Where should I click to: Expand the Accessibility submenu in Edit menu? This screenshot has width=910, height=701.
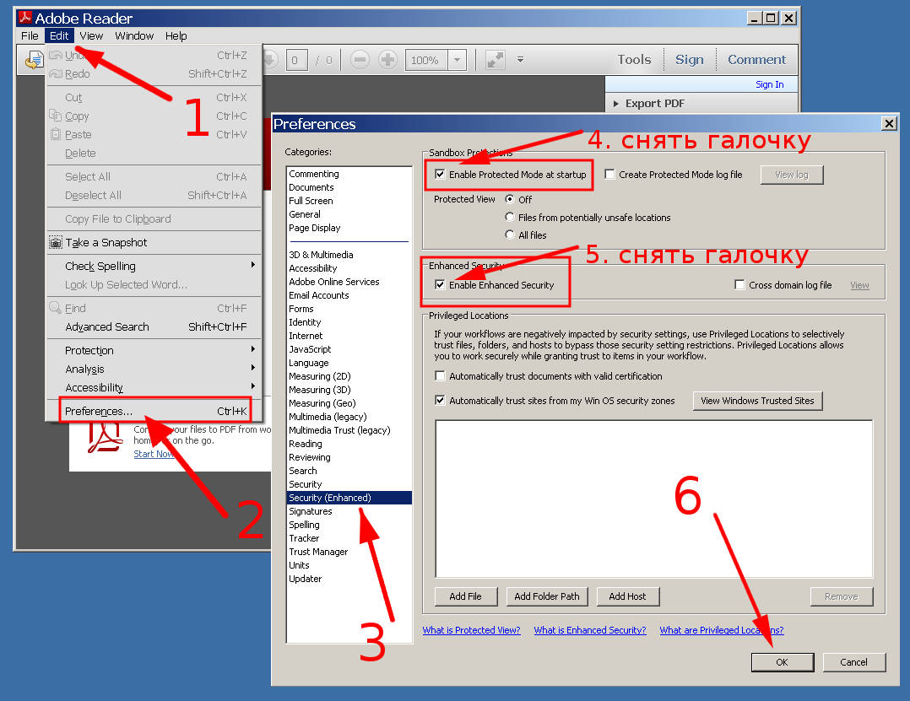coord(253,386)
